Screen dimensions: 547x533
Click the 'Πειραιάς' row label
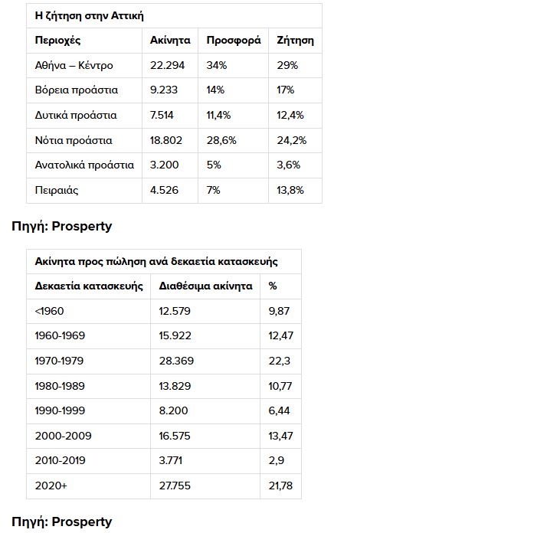(57, 190)
